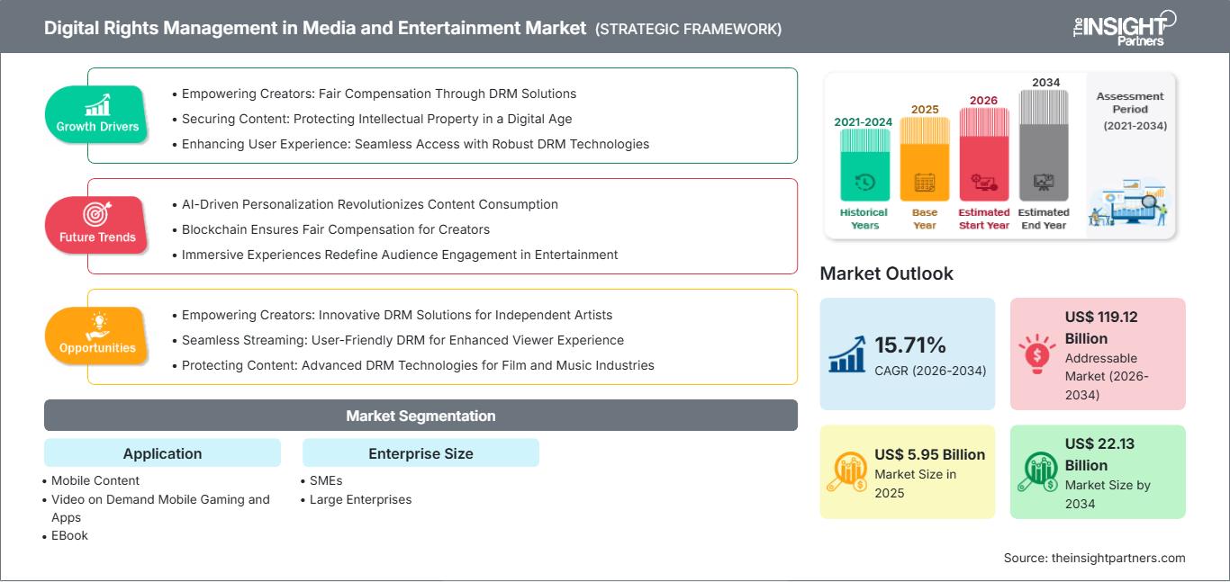Screen dimensions: 1230x582
Task: Click 'Empowering Creators: Fair Compensation Through DRM Solutions'
Action: [x=379, y=94]
